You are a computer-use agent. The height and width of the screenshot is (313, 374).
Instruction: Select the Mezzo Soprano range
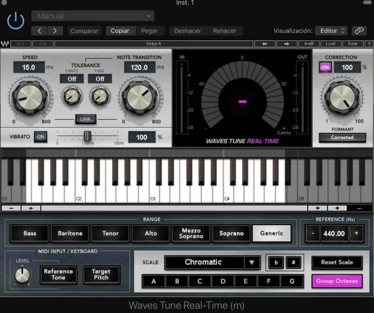[x=191, y=233]
